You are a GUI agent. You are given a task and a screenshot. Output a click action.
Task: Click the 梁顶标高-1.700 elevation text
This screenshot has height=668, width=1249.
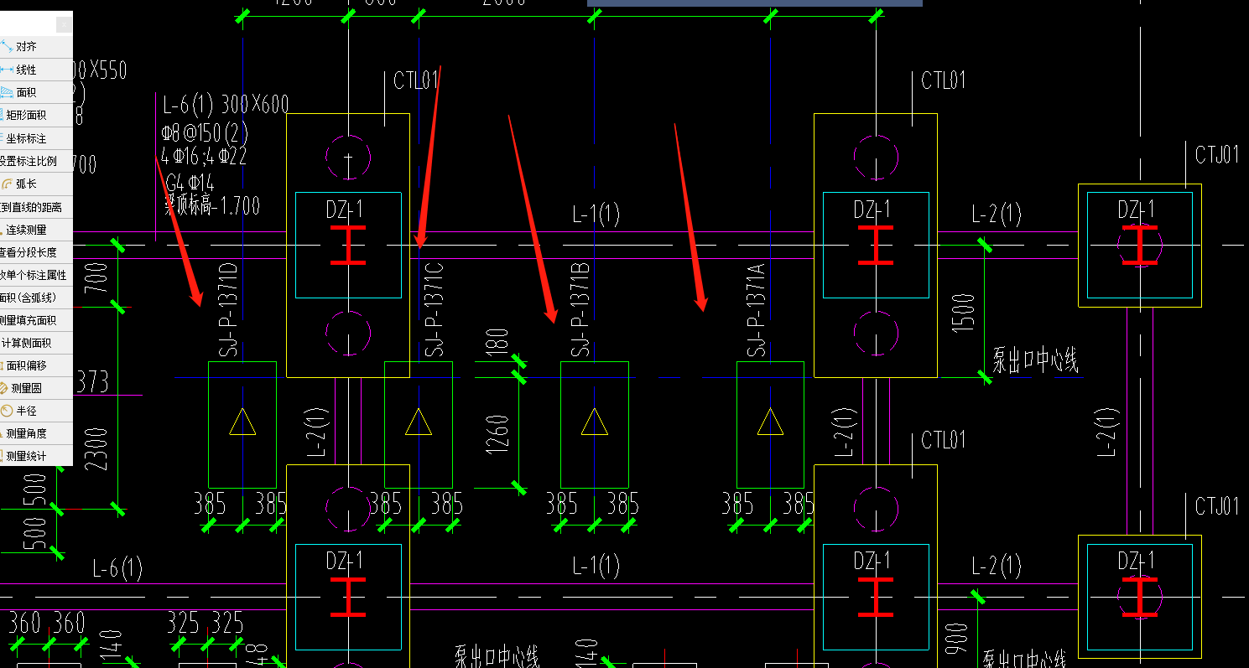(212, 205)
